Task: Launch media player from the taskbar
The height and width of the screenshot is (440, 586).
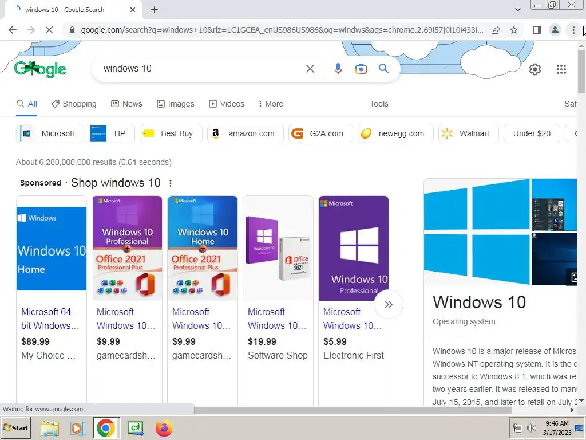Action: pos(78,429)
